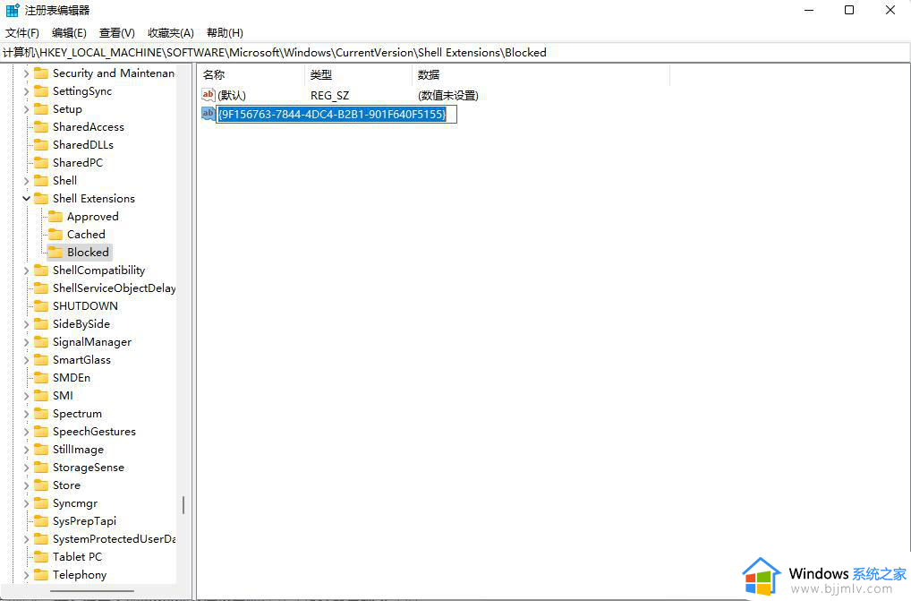Expand the Security and Maintenance key
911x601 pixels.
pos(26,73)
